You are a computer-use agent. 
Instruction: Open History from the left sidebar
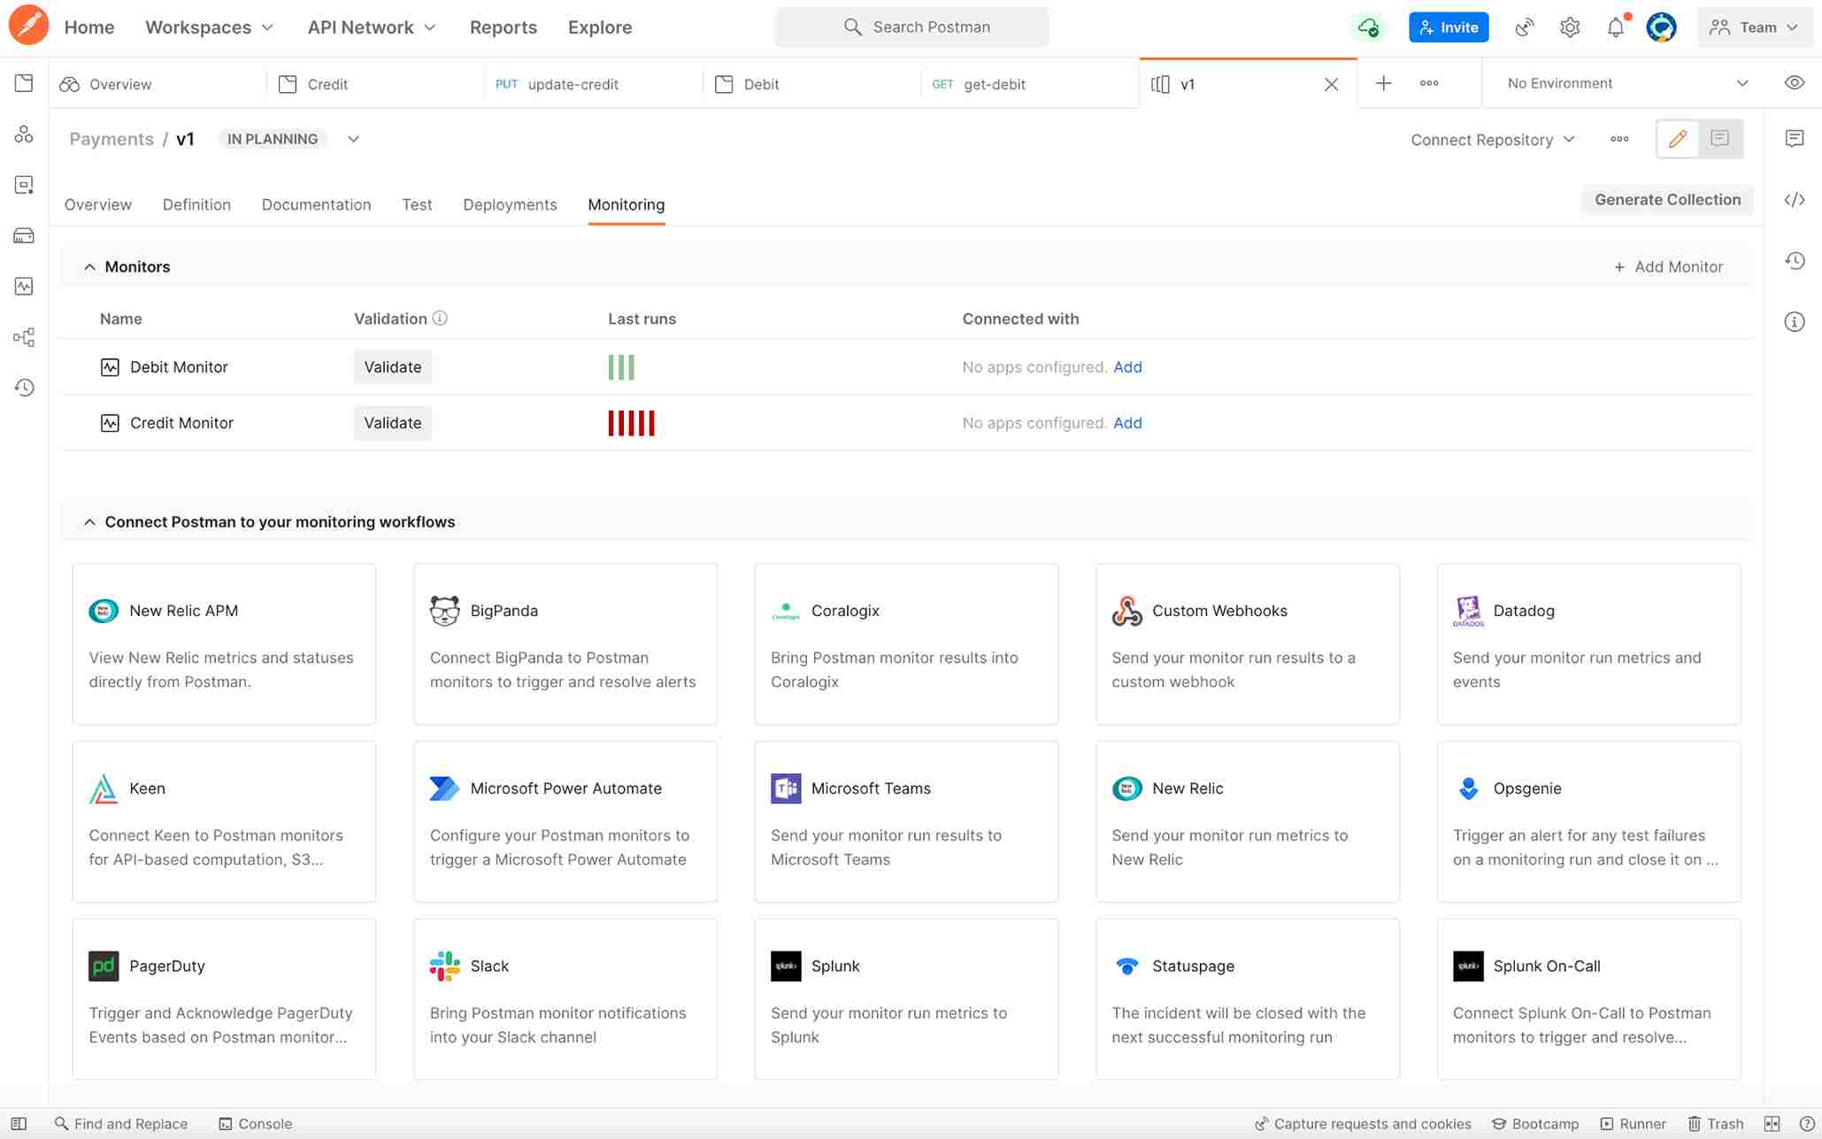click(x=24, y=388)
